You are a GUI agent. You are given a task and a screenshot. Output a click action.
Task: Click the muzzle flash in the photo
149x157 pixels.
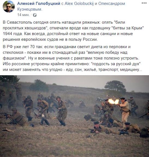(114, 101)
